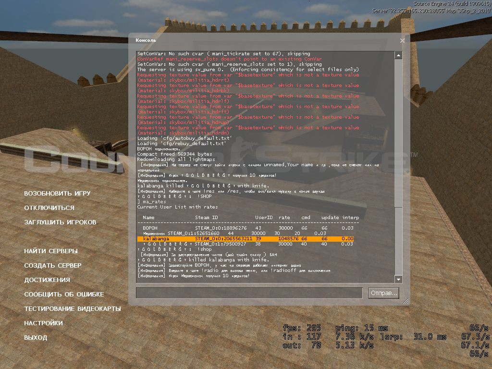The image size is (492, 369).
Task: Click 'Compact freed 569344 bytes' line
Action: (174, 154)
